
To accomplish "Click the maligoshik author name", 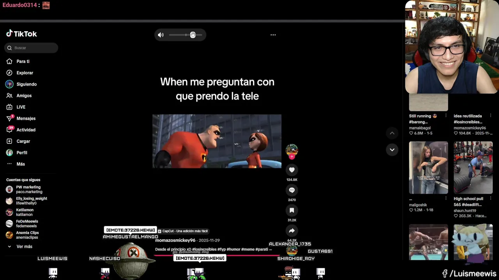I will (x=418, y=205).
